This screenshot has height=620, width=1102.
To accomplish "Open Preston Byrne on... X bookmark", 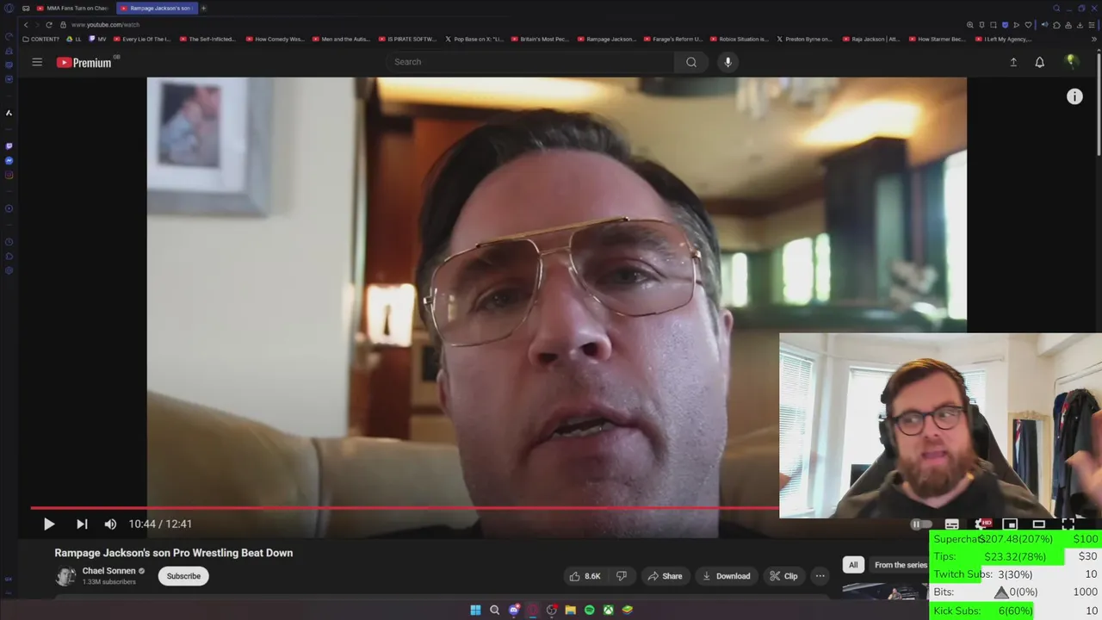I will 805,39.
